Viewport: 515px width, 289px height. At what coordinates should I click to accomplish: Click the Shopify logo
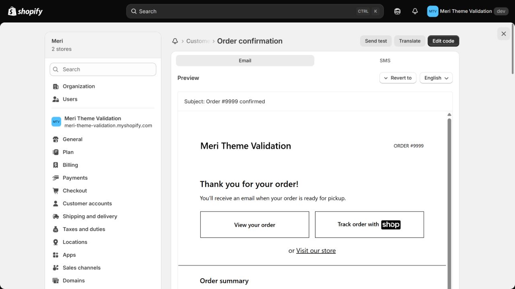[x=25, y=11]
